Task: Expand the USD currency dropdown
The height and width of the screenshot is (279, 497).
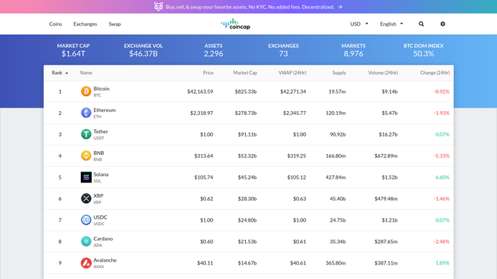Action: point(359,24)
